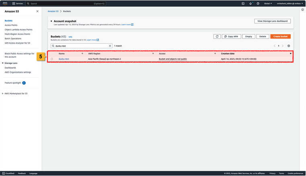Open the help question mark icon
Screen dimensions: 306x176
(259, 3)
